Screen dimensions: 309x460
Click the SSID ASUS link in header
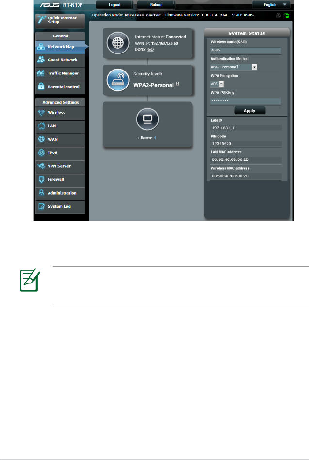click(249, 15)
